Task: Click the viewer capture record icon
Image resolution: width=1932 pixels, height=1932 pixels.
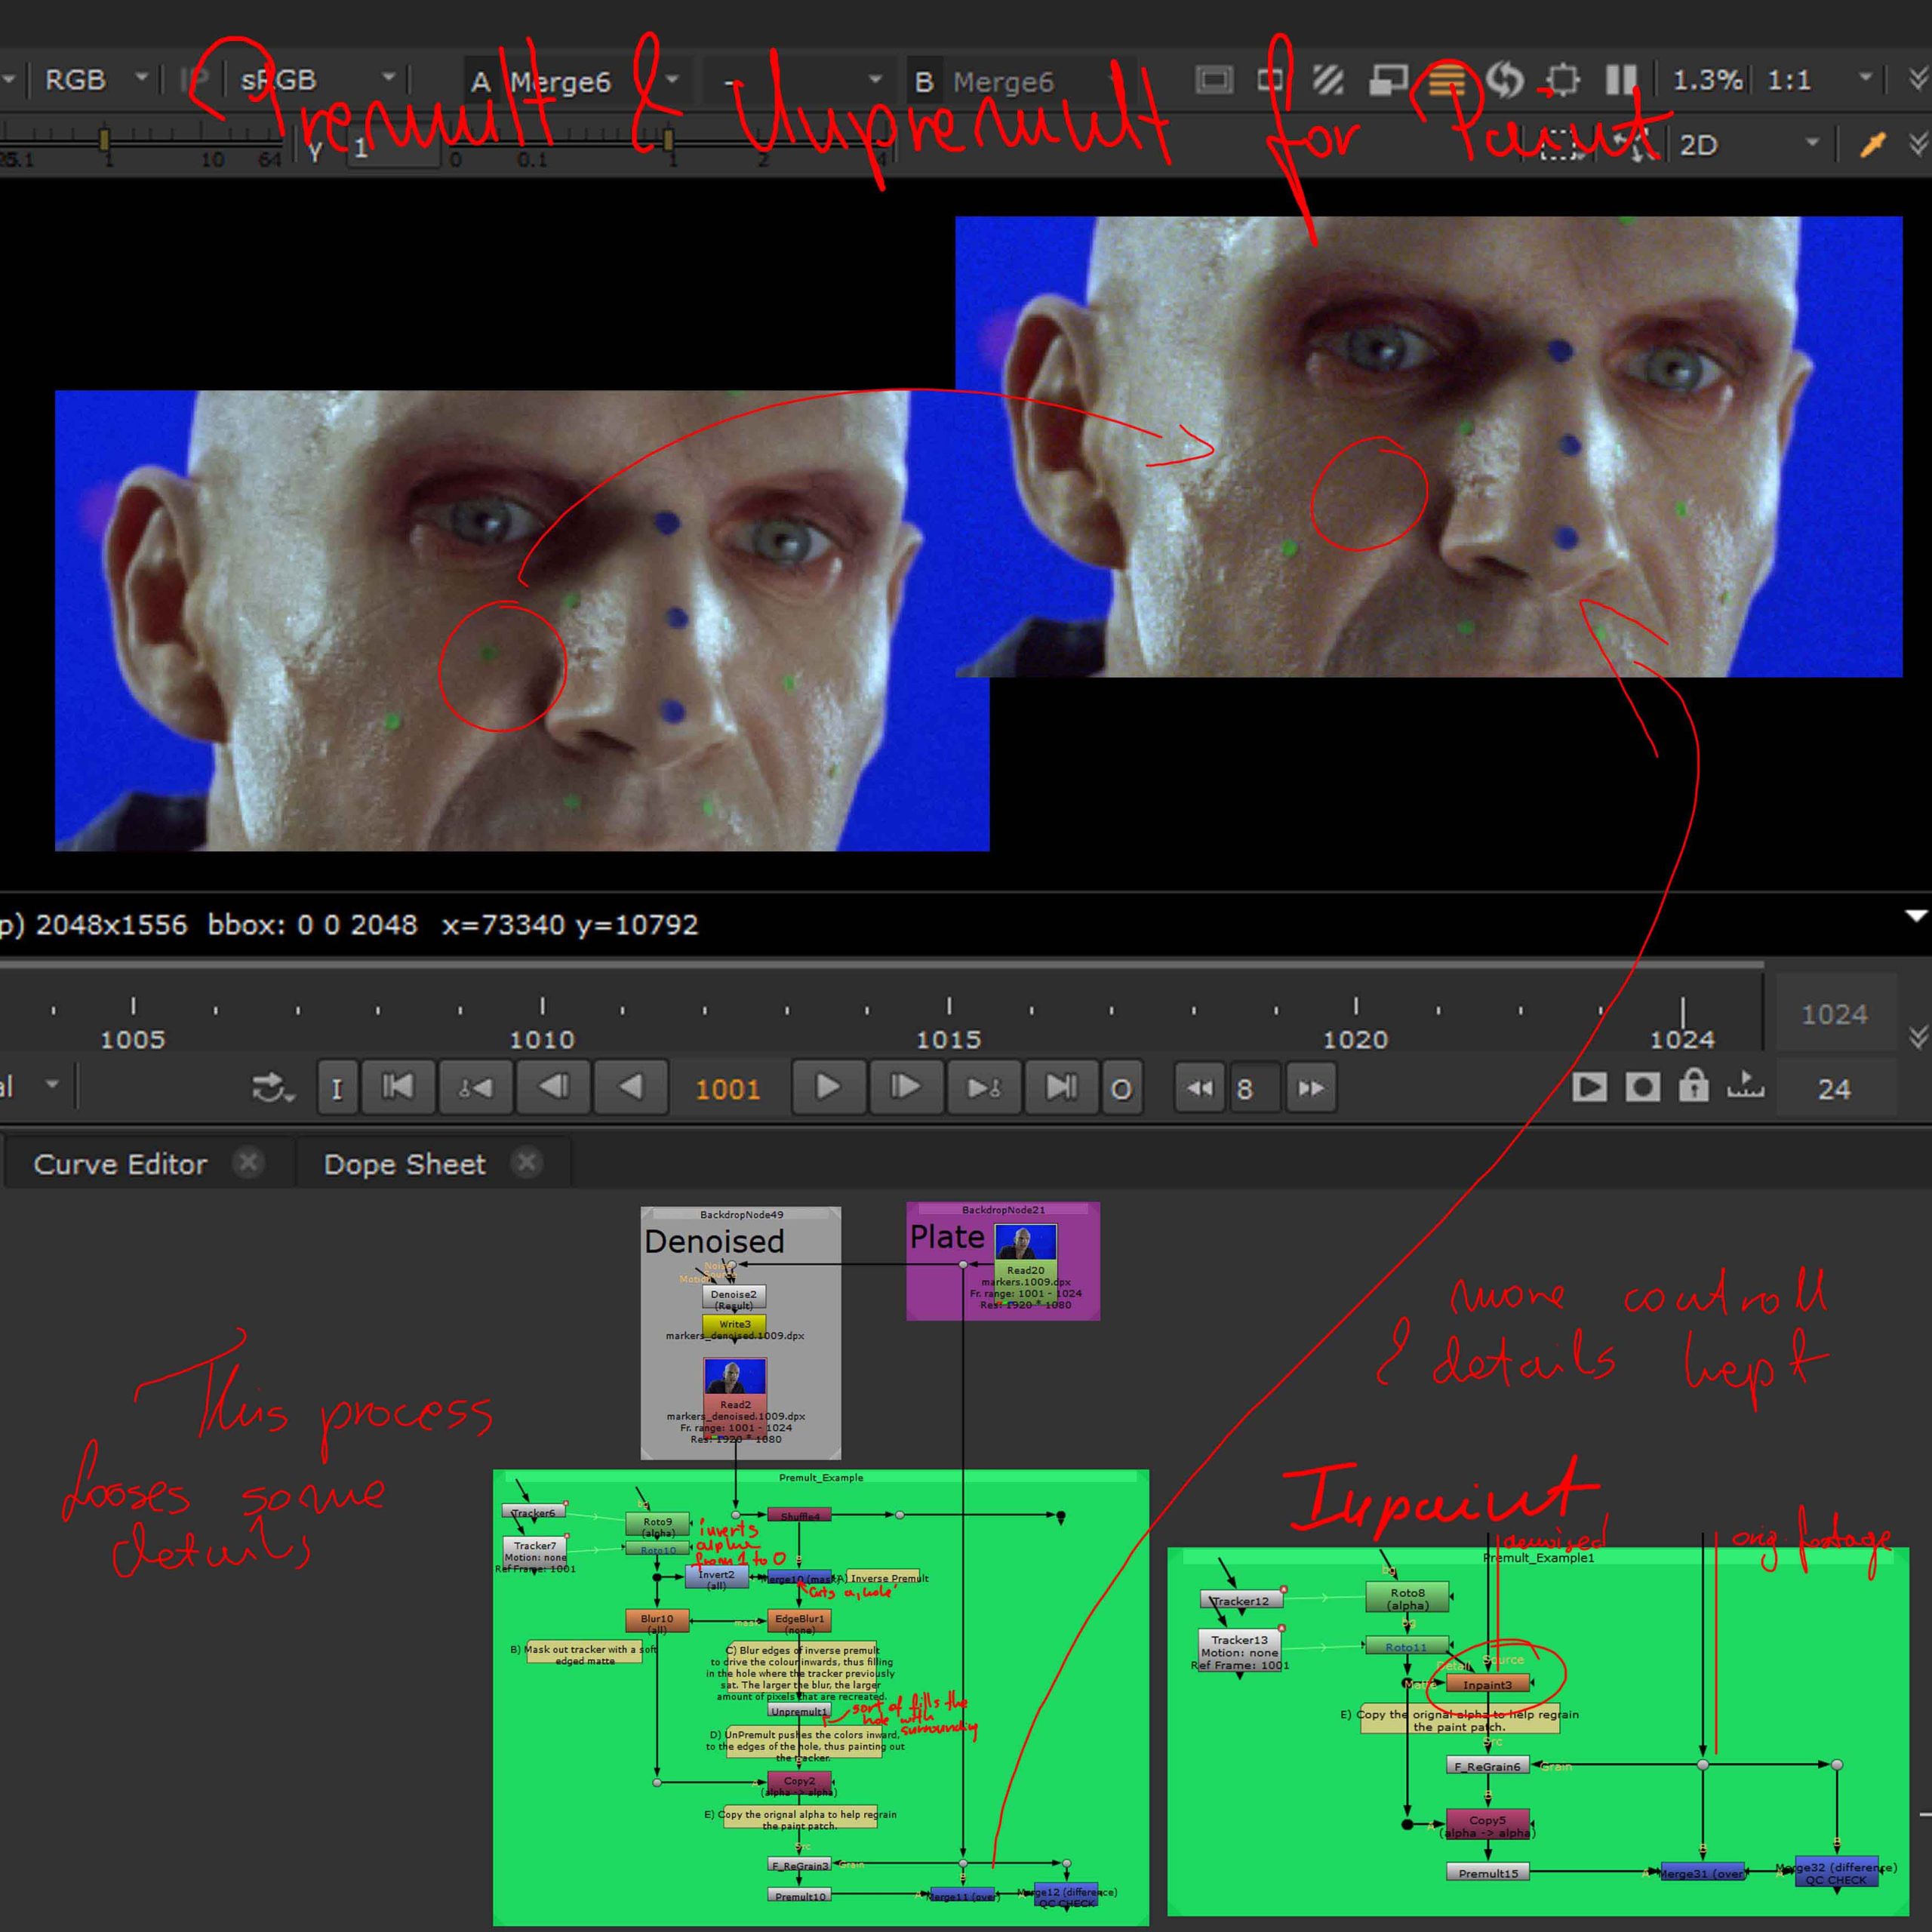Action: click(x=1642, y=1086)
